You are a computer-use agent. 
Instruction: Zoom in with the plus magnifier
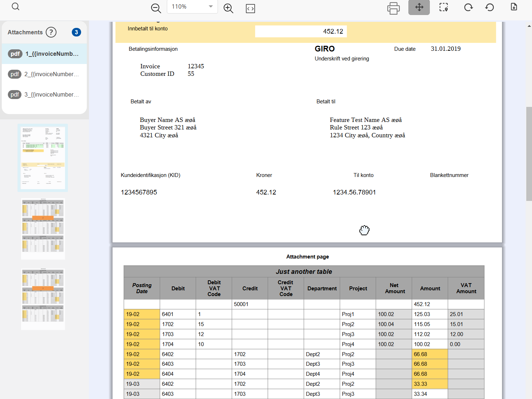pyautogui.click(x=228, y=8)
